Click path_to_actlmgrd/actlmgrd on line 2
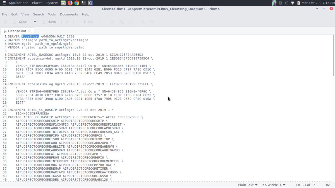This screenshot has width=335, height=188. coord(64,40)
